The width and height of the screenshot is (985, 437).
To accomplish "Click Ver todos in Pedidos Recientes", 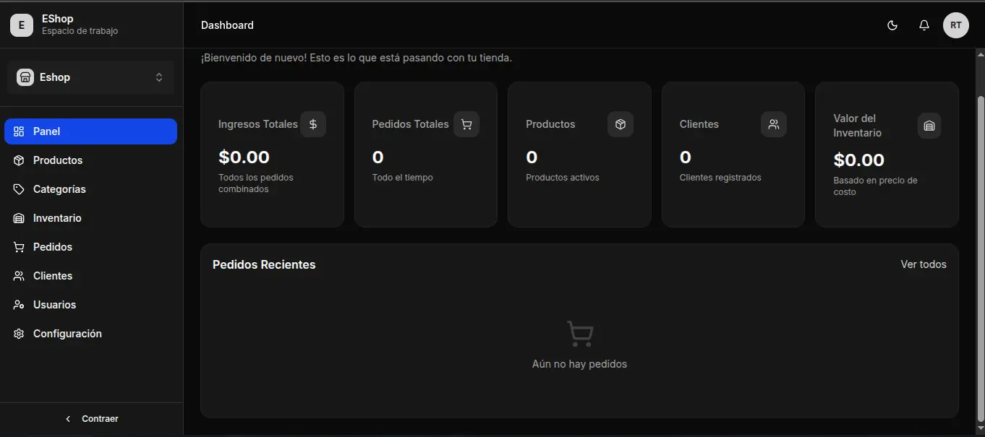I will tap(923, 264).
